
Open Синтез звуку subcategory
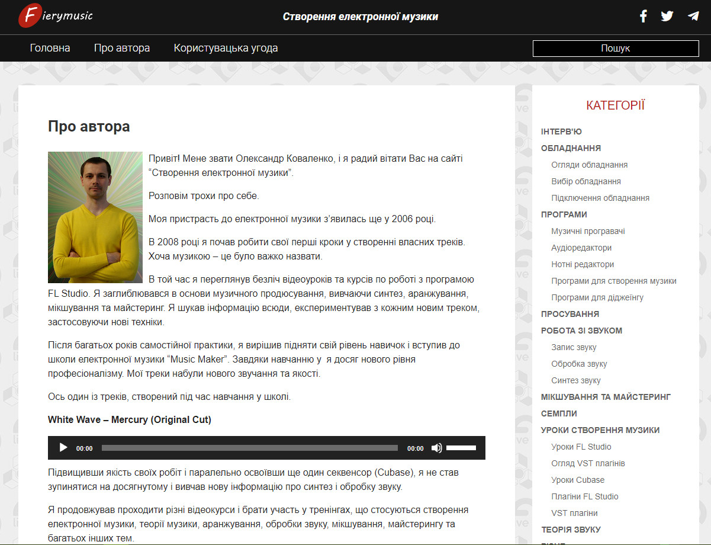pyautogui.click(x=576, y=380)
